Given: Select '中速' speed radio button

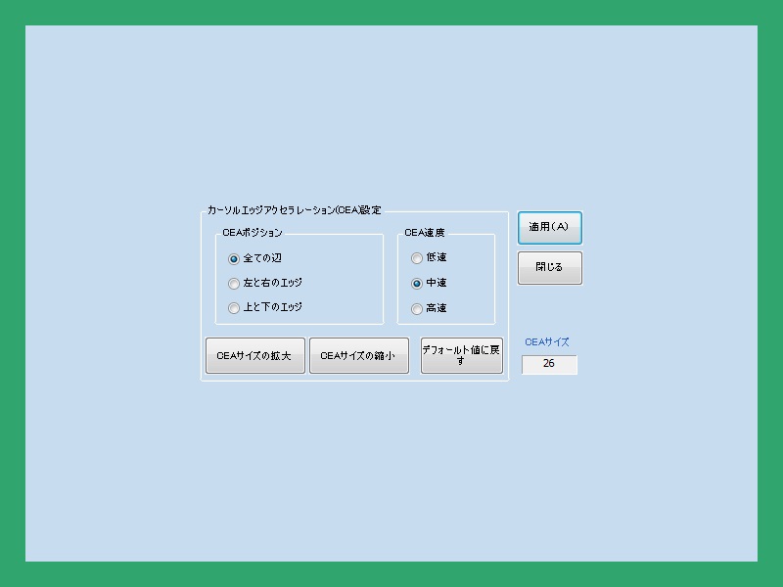Looking at the screenshot, I should pyautogui.click(x=417, y=284).
